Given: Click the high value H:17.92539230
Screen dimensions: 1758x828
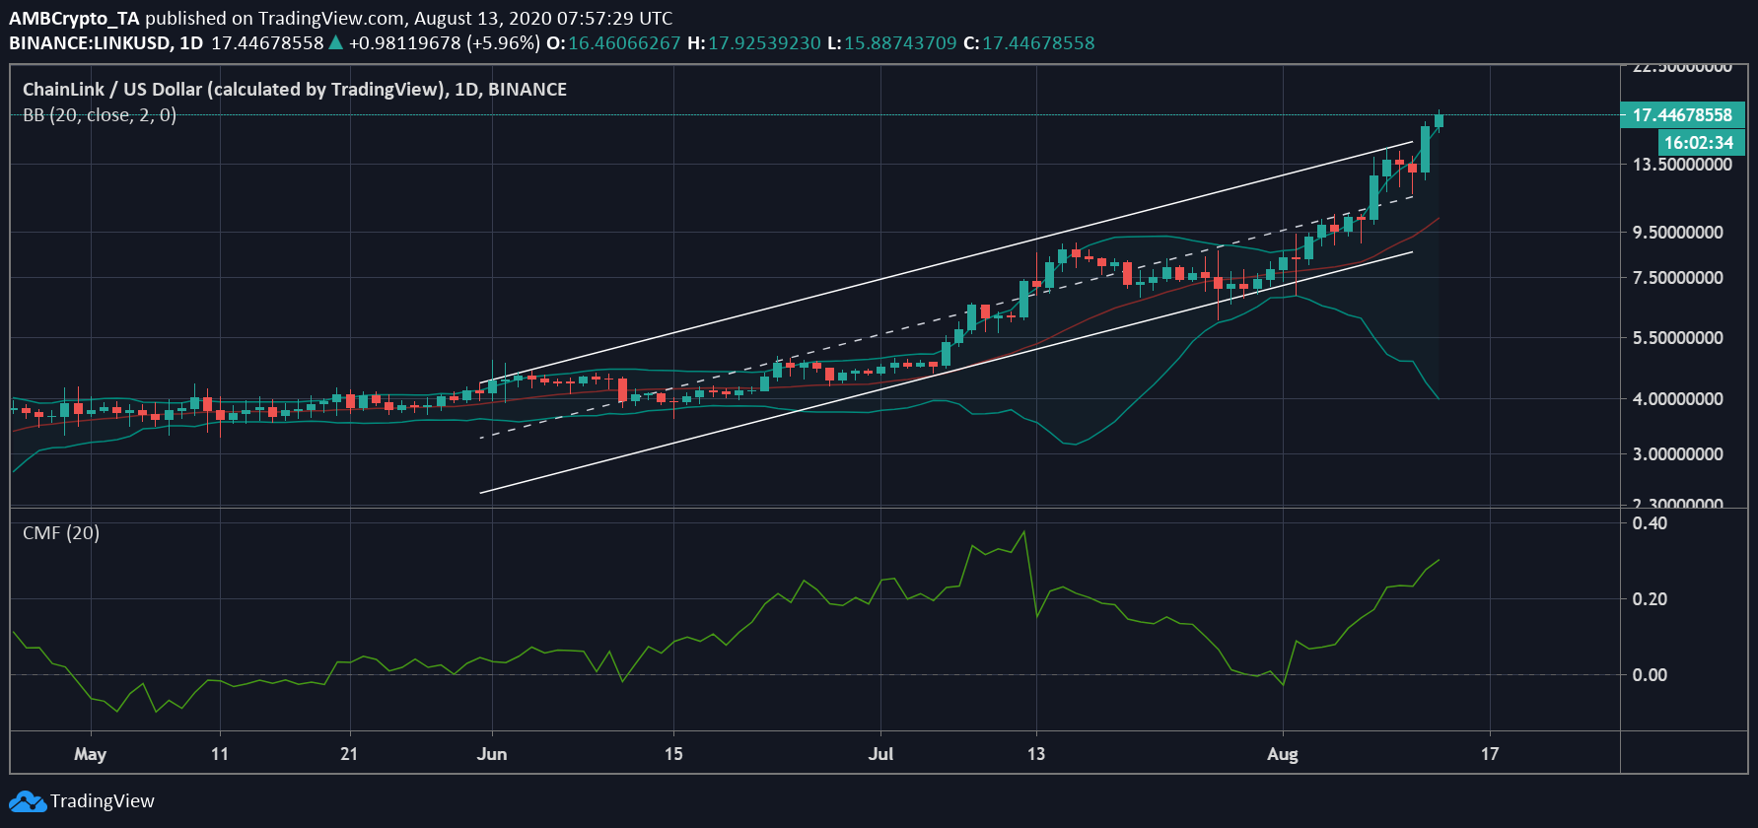Looking at the screenshot, I should (x=754, y=43).
